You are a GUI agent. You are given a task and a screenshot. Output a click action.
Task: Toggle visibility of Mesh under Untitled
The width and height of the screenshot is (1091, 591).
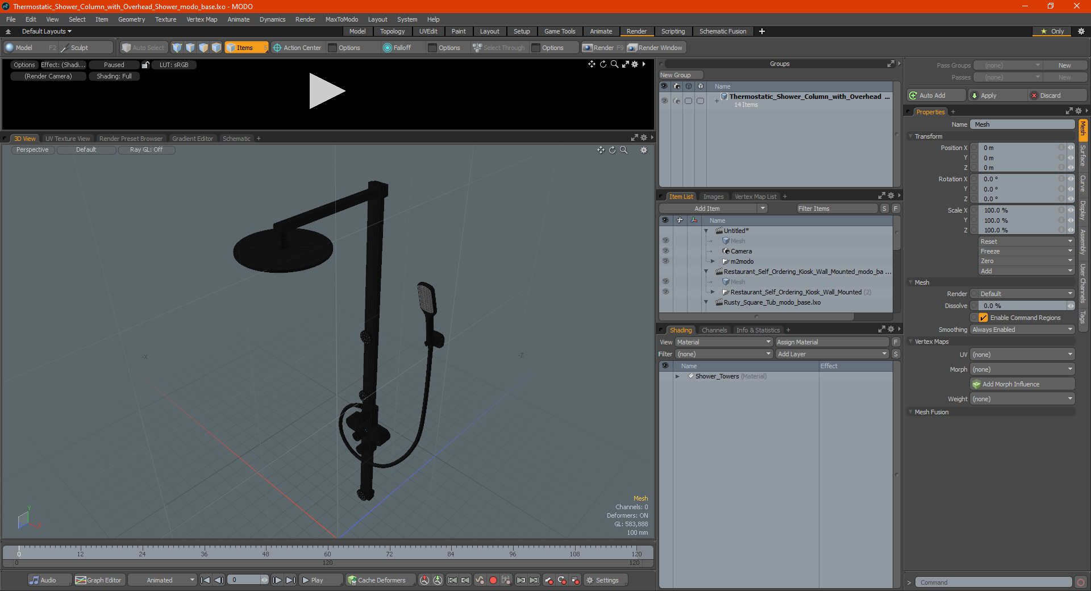(665, 241)
